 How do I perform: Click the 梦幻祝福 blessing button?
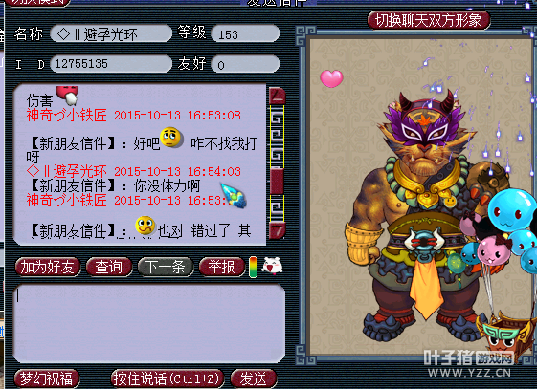click(x=47, y=378)
